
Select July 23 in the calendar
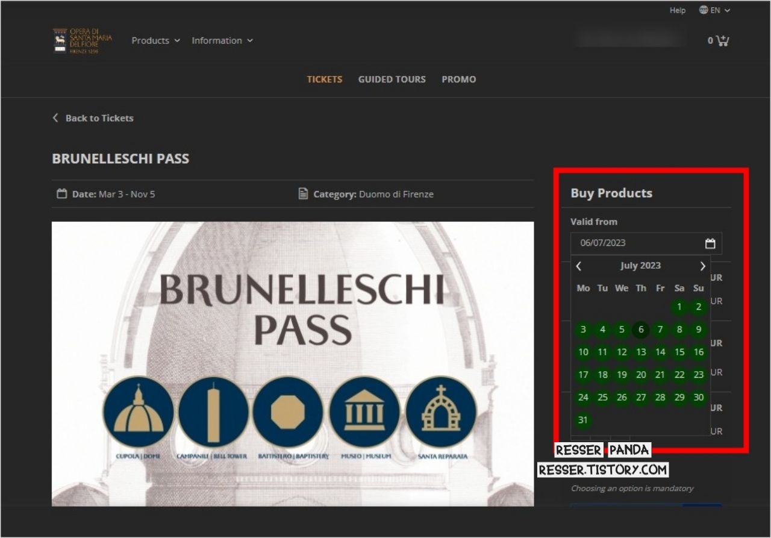click(699, 375)
